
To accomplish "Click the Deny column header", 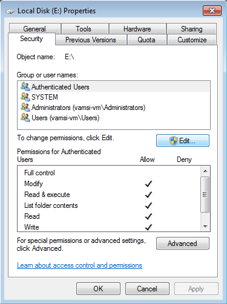I will point(184,160).
